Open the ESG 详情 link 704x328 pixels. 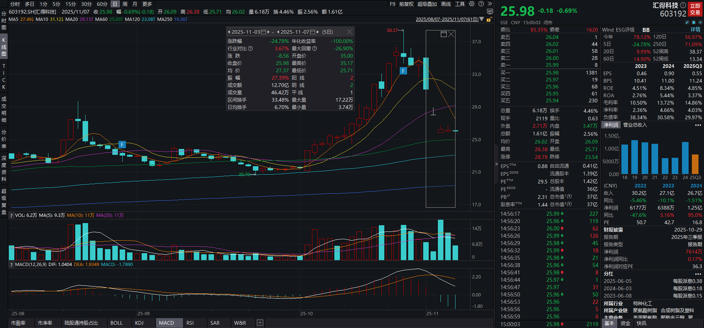(x=695, y=29)
